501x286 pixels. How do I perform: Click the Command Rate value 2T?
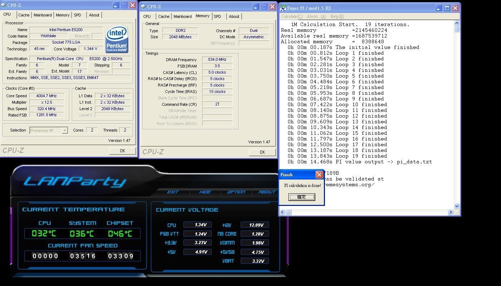[x=217, y=104]
